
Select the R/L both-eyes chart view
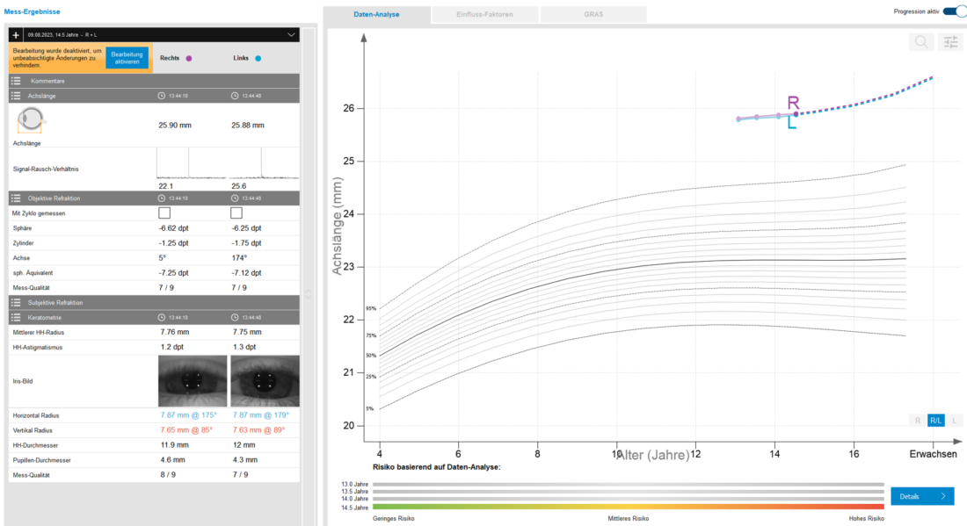coord(936,421)
